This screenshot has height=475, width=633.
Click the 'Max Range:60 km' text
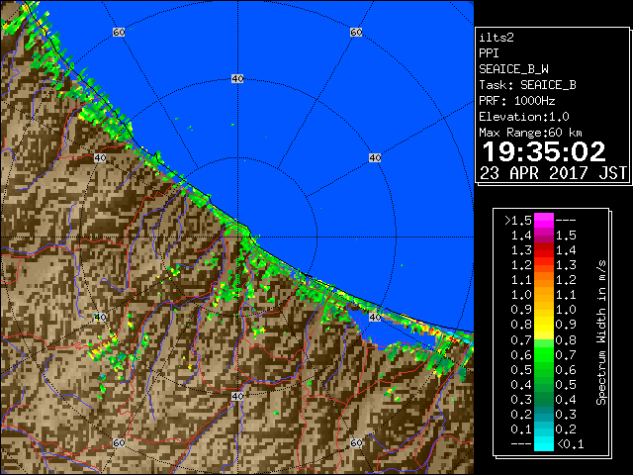pyautogui.click(x=530, y=133)
